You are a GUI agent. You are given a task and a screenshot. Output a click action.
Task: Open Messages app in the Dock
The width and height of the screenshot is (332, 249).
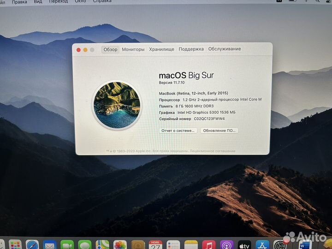85,245
